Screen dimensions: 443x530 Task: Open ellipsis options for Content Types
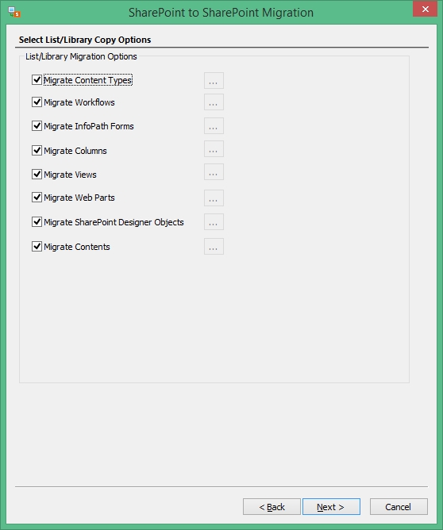[x=214, y=81]
